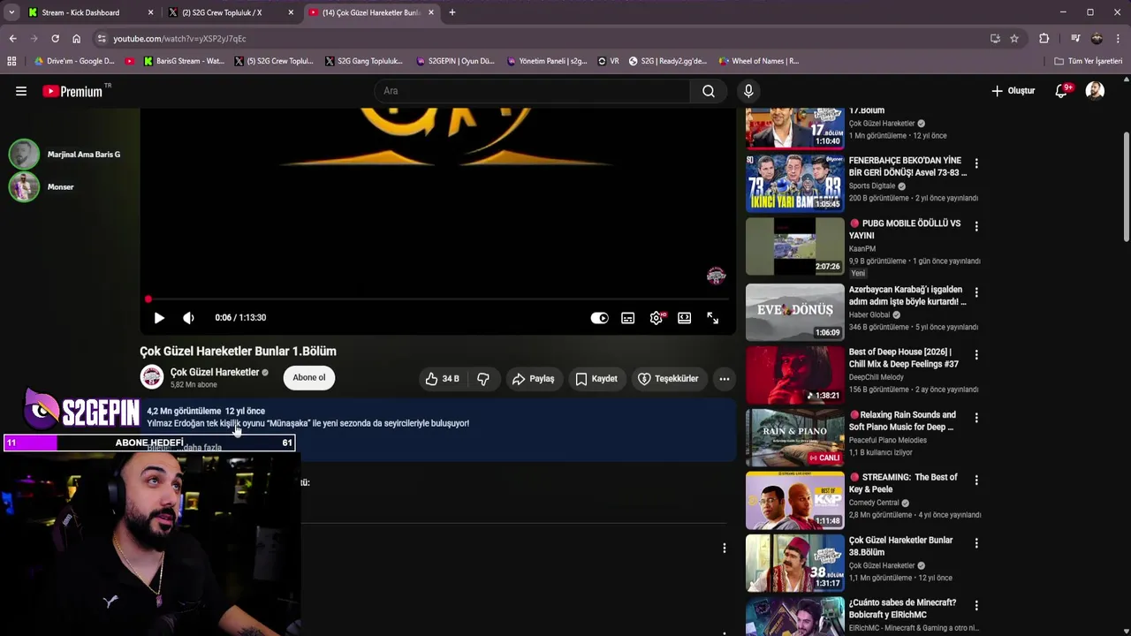Go back to previous page
1131x636 pixels.
pos(12,39)
